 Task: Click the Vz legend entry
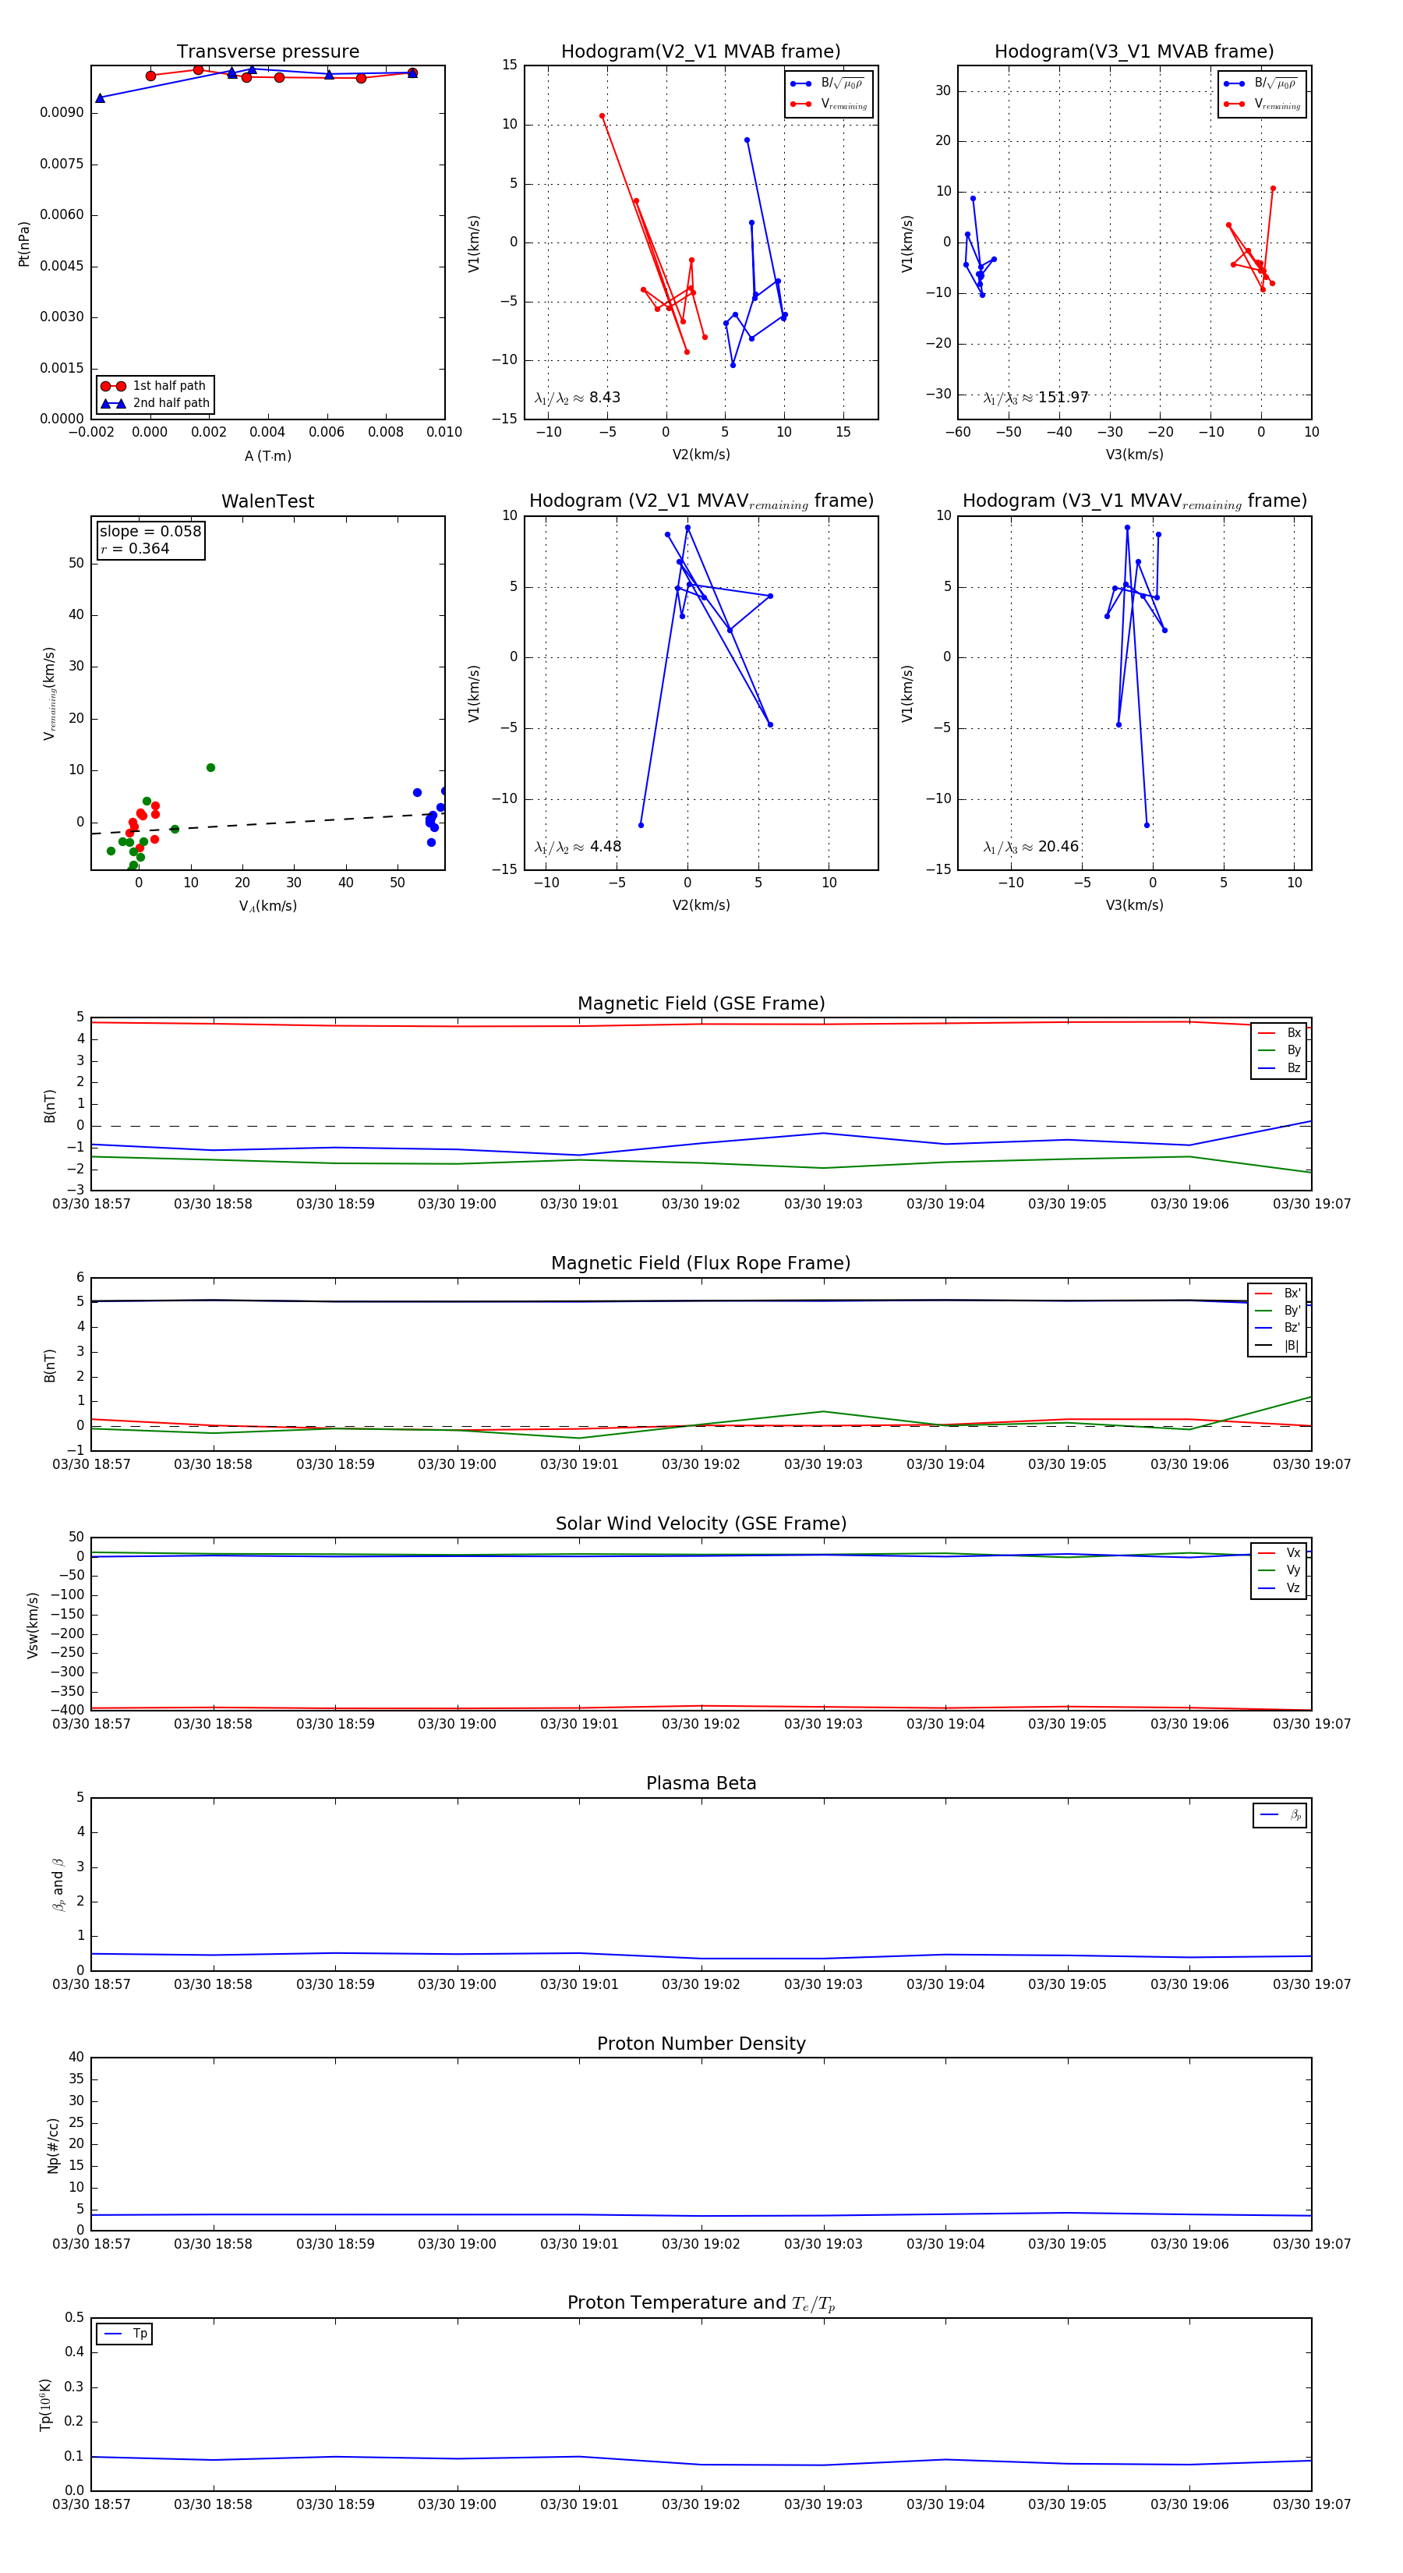pos(1279,1588)
